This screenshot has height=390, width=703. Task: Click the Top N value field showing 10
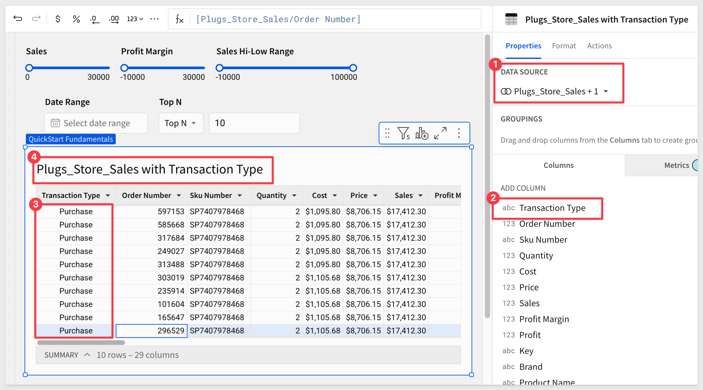coord(254,123)
